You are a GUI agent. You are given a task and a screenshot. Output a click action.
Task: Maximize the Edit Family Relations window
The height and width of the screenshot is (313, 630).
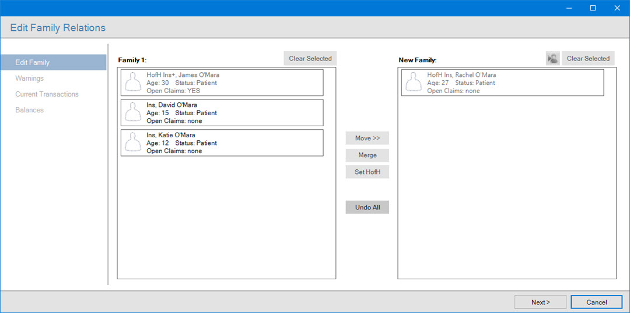point(593,8)
